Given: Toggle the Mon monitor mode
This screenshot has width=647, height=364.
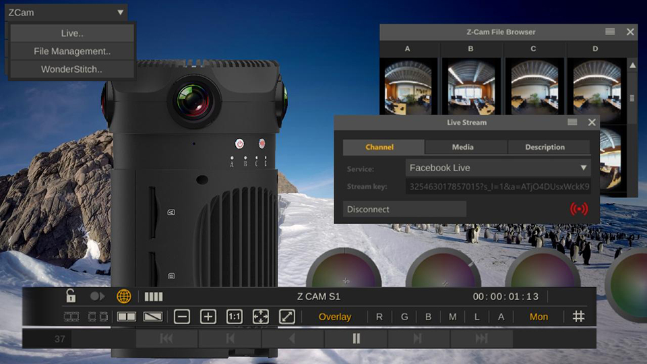Looking at the screenshot, I should pos(538,317).
